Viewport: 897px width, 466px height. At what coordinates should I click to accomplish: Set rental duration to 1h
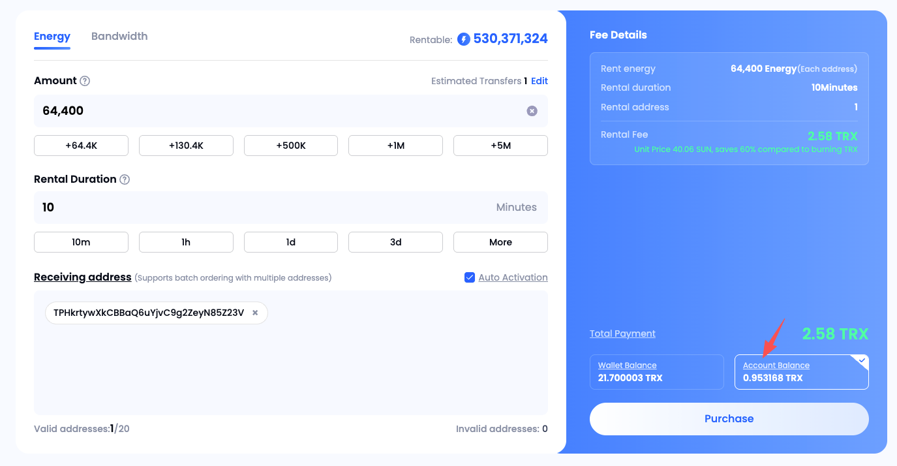[x=186, y=242]
